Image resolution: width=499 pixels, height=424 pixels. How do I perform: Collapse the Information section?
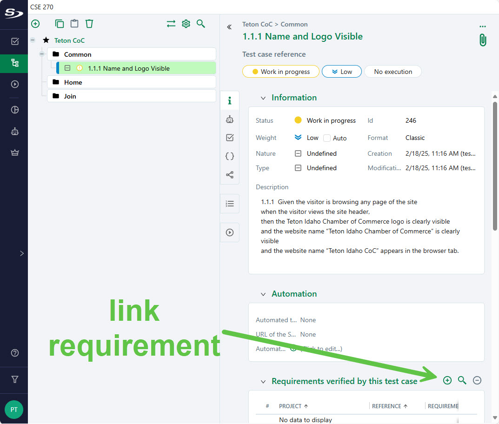click(263, 98)
